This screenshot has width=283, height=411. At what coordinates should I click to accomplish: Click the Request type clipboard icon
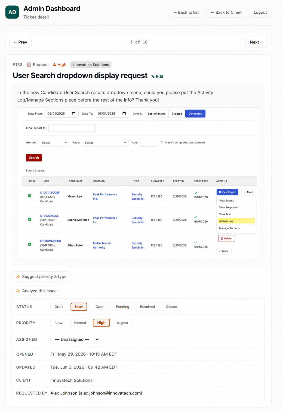[29, 65]
